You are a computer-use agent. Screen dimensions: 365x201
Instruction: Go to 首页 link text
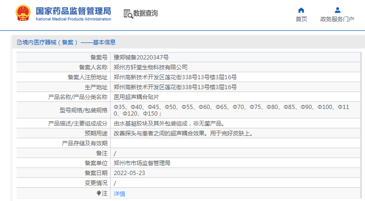pyautogui.click(x=301, y=19)
